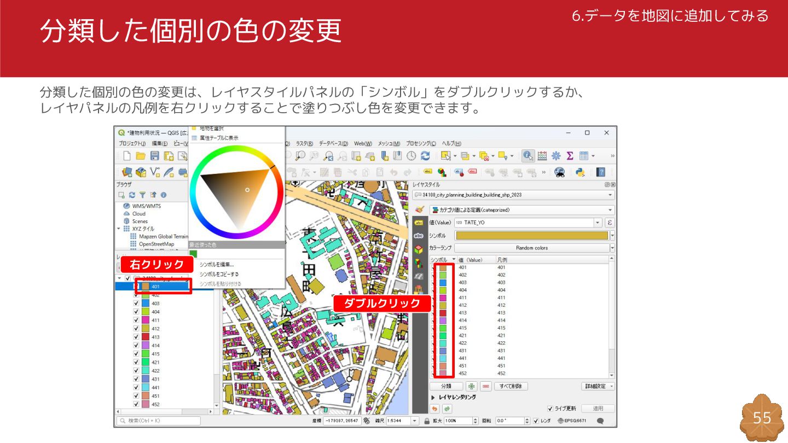The height and width of the screenshot is (443, 788).
Task: Toggle layer 452 visibility checkbox
Action: coord(136,404)
